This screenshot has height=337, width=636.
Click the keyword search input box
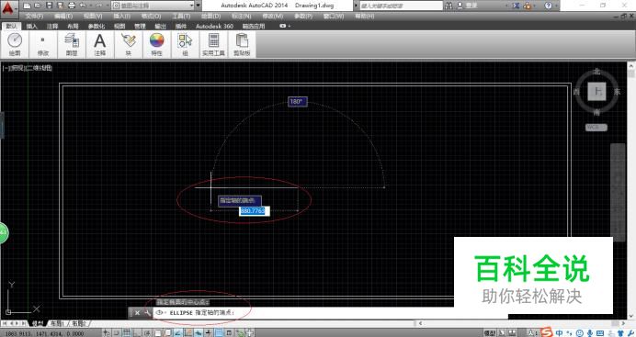[401, 6]
